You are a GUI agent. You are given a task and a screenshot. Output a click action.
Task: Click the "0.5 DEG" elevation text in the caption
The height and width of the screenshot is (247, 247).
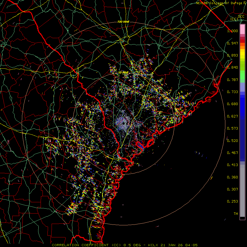132,245
